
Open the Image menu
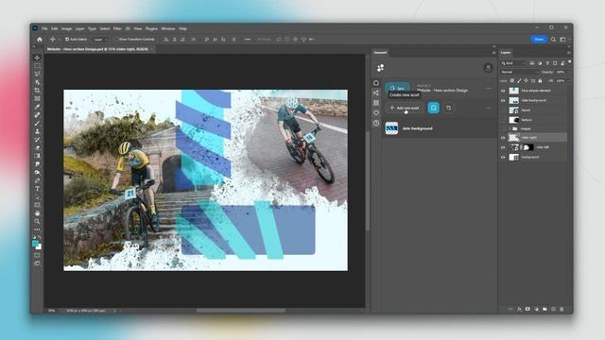[66, 28]
